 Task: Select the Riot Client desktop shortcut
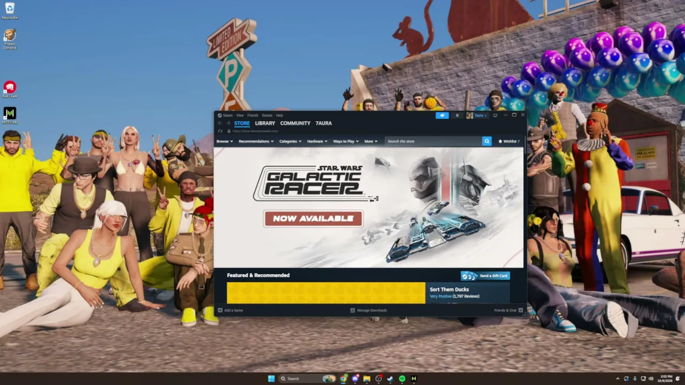10,89
